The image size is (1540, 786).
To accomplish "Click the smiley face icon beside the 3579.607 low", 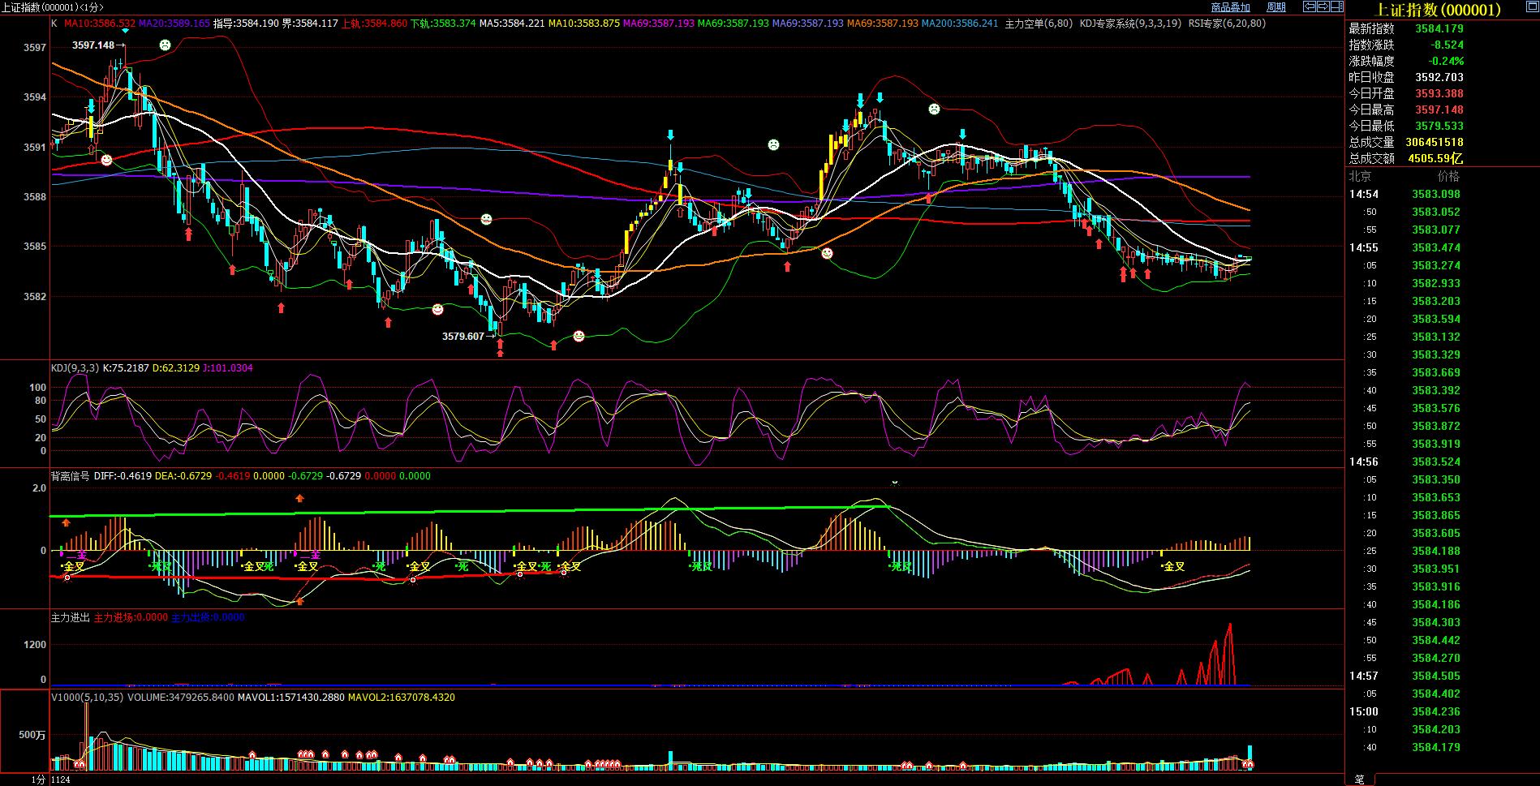I will [x=579, y=336].
